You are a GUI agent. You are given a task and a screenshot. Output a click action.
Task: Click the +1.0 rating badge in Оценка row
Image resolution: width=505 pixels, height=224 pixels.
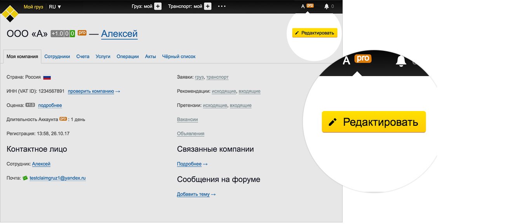point(30,105)
